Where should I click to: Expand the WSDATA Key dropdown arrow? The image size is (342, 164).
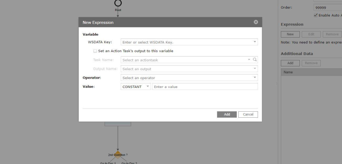pyautogui.click(x=255, y=42)
